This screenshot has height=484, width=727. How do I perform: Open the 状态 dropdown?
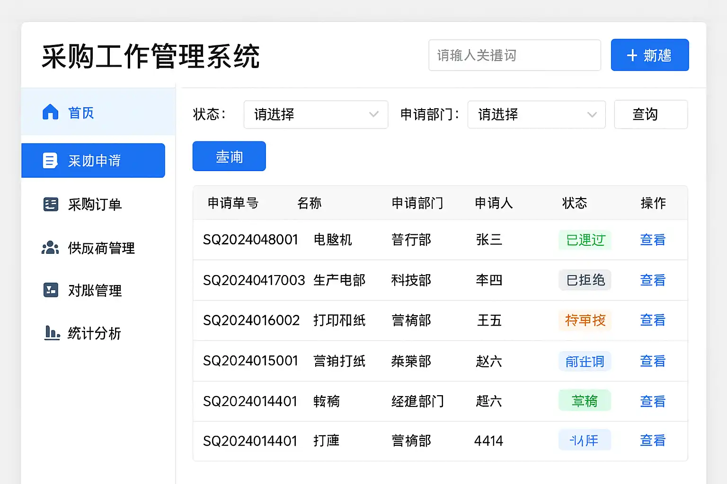click(315, 114)
